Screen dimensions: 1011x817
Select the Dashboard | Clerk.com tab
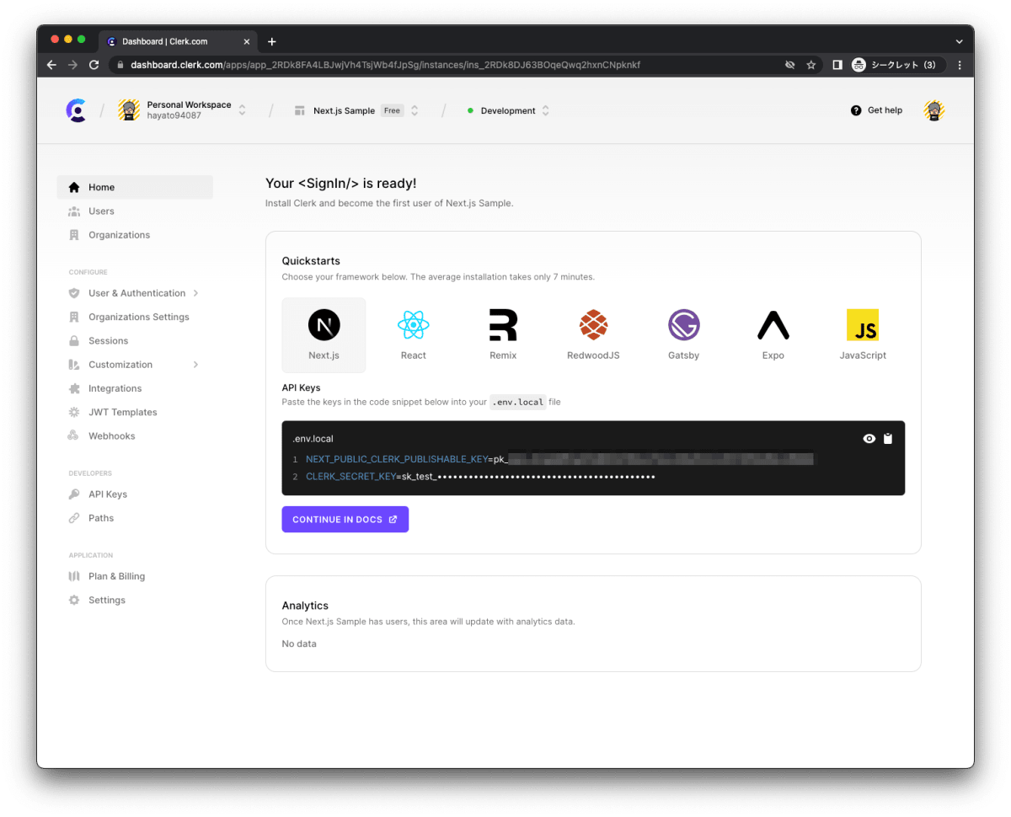coord(179,41)
